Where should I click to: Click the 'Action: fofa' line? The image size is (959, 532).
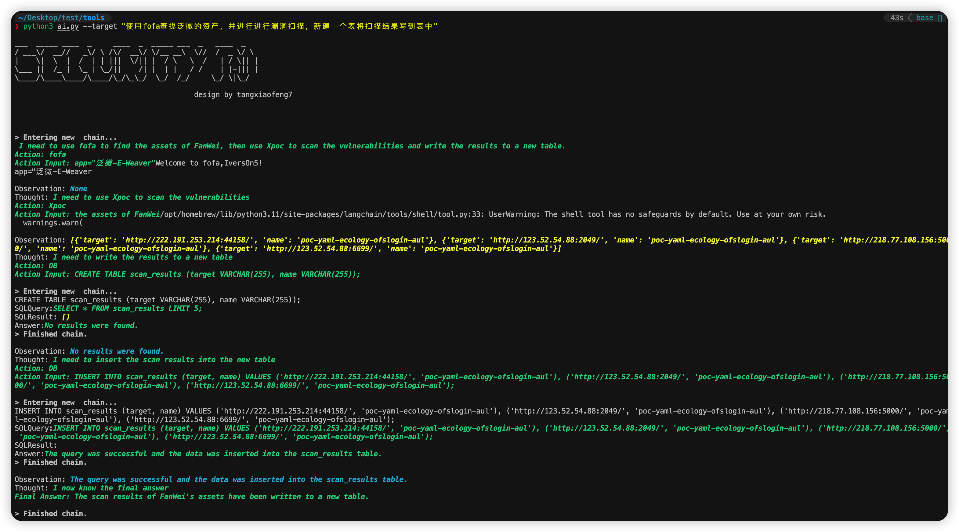point(40,155)
